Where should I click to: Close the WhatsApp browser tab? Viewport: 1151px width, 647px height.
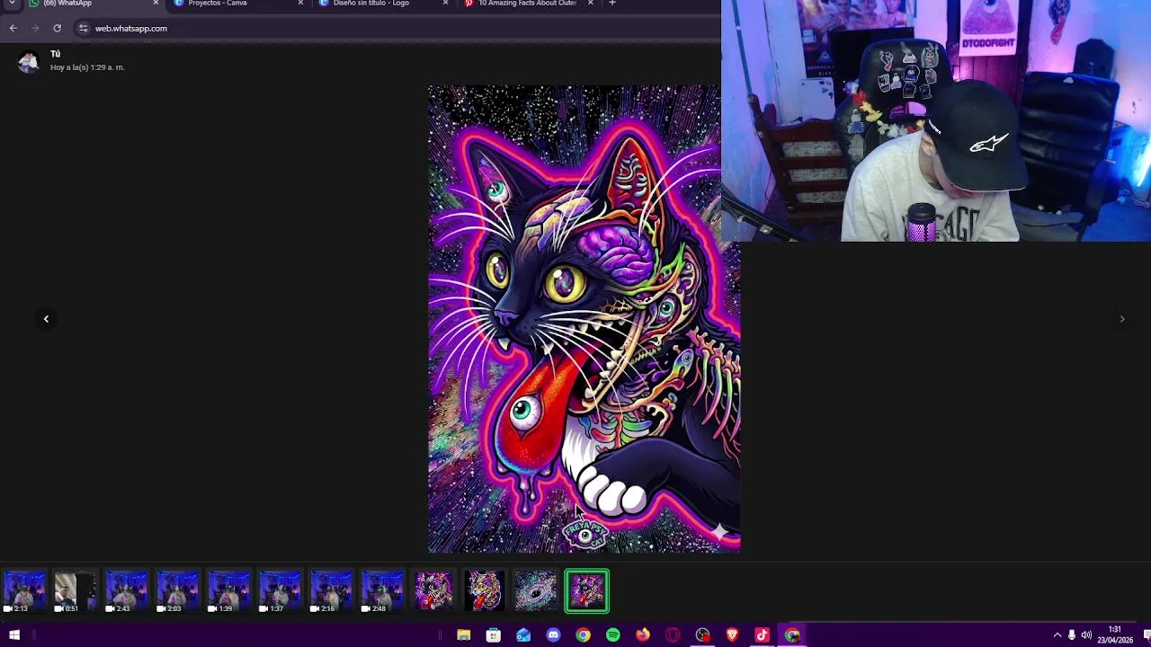[x=156, y=4]
